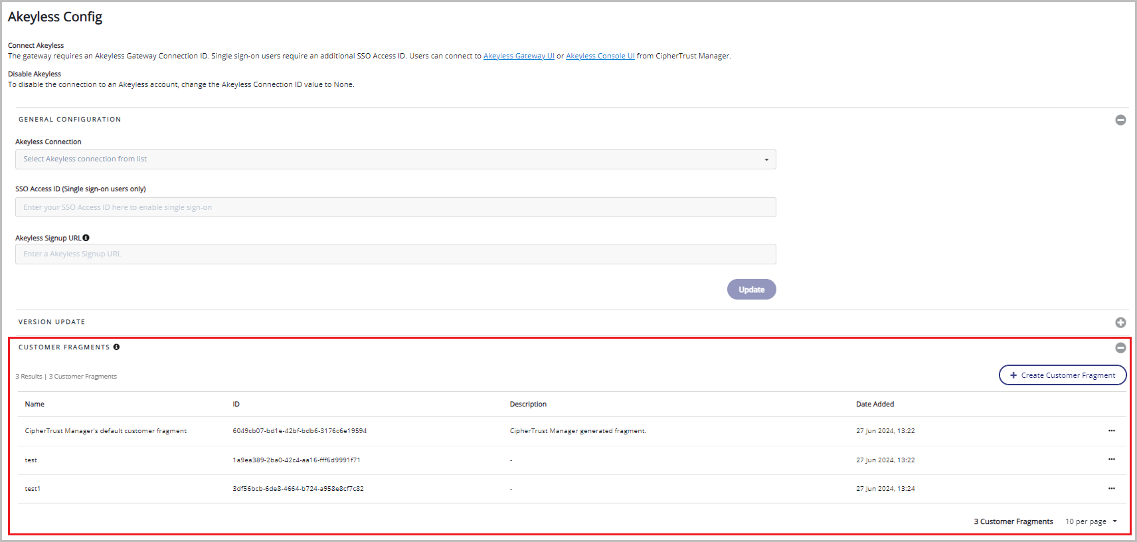
Task: Click into the Akeyless Signup URL field
Action: (x=395, y=254)
